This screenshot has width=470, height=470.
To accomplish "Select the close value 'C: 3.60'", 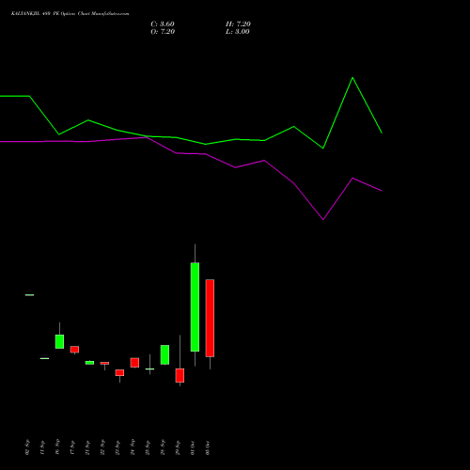I will [x=163, y=24].
